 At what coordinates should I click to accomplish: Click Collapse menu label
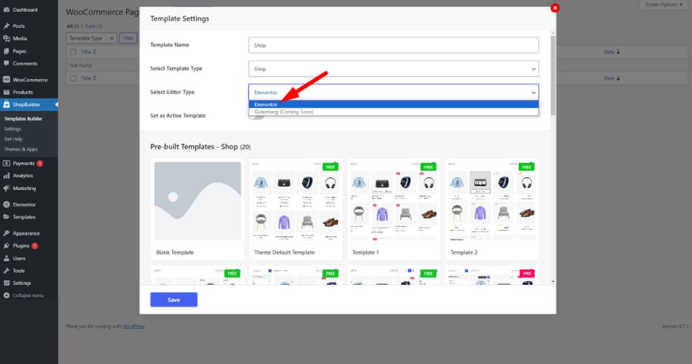point(28,296)
